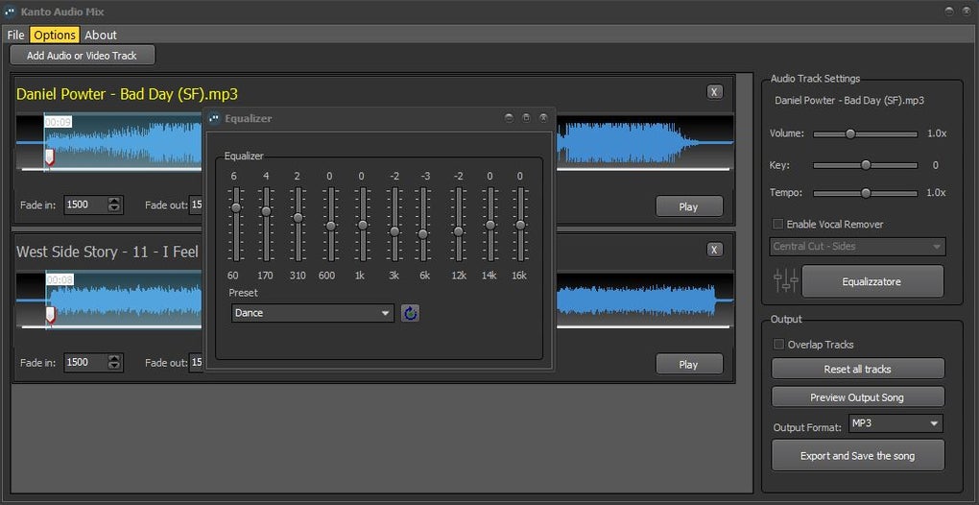Open the Central Cut - Sides dropdown
Viewport: 979px width, 505px height.
coord(857,247)
